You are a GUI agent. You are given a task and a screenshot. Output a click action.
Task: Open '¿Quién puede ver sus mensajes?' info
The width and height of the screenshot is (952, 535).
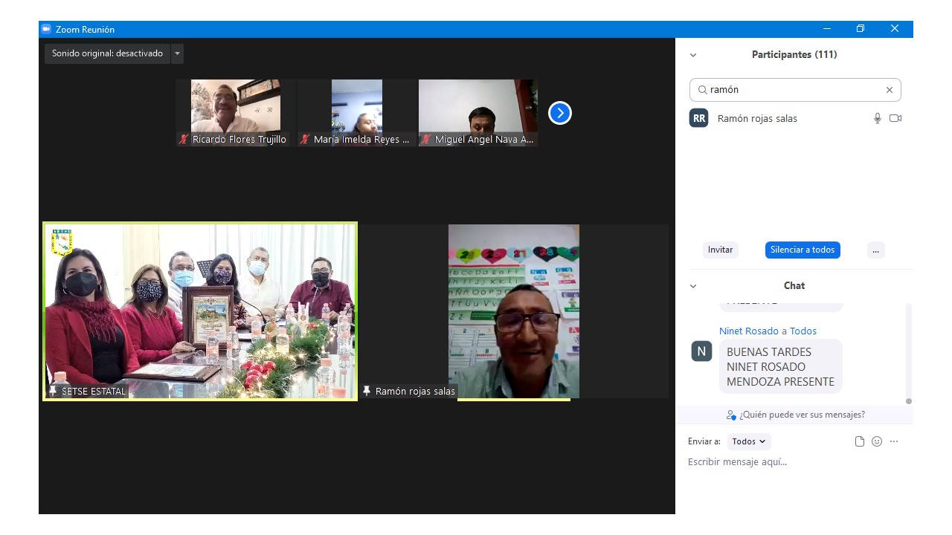pyautogui.click(x=795, y=415)
